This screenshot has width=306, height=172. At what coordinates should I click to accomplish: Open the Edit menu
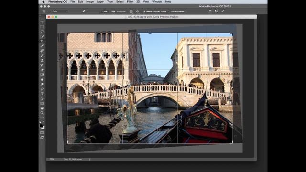pyautogui.click(x=80, y=2)
